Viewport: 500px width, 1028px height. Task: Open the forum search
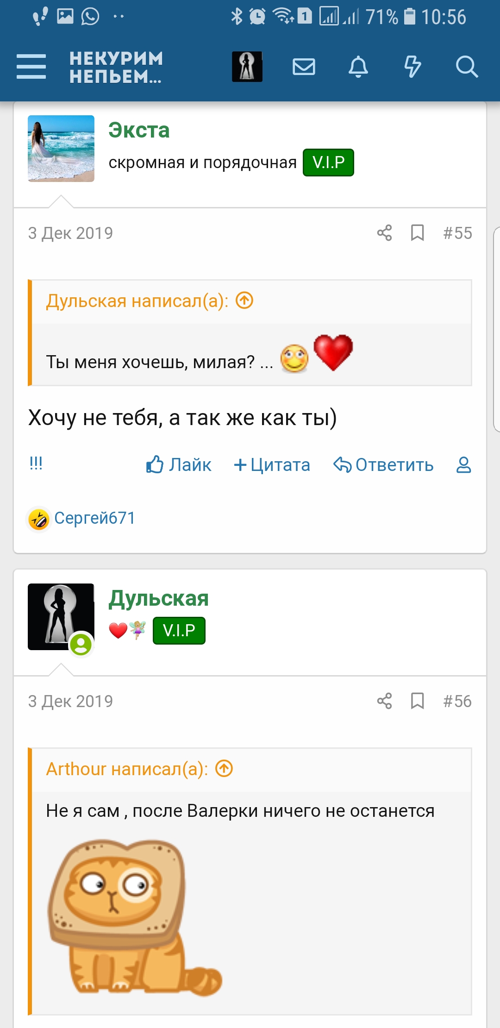click(x=466, y=67)
